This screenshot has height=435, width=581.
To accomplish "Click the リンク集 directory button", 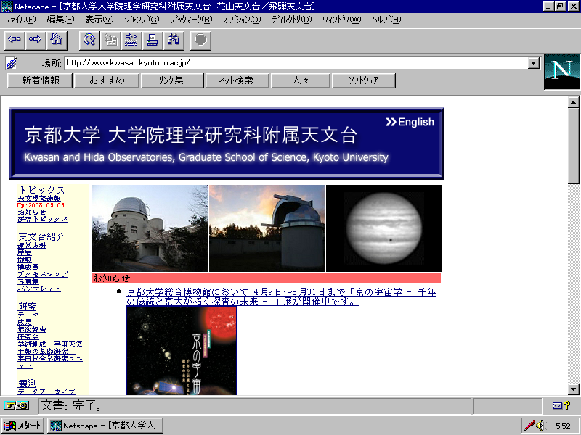I will pos(172,80).
